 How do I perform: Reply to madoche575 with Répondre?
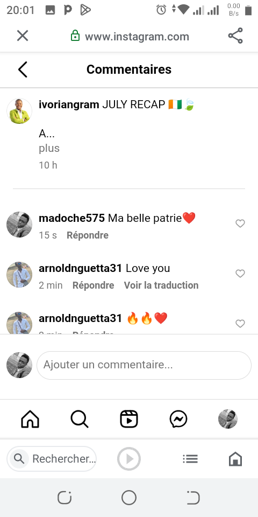click(88, 235)
